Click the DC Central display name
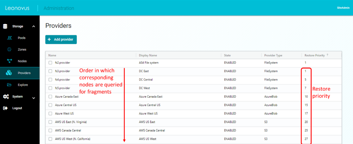The height and width of the screenshot is (144, 353). click(146, 80)
